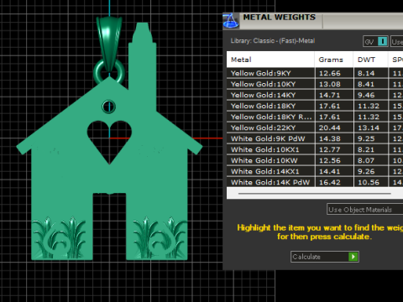
Task: Click the 13.14 DWT value
Action: (369, 128)
